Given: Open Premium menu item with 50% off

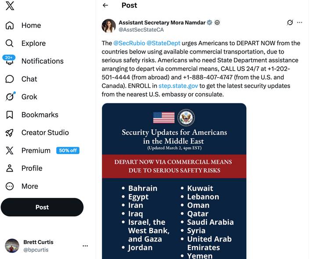Looking at the screenshot, I should [42, 151].
